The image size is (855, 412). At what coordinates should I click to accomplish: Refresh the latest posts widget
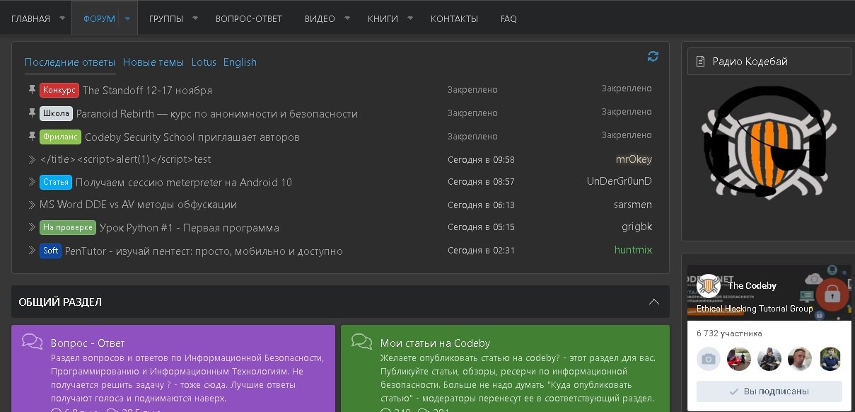click(x=653, y=57)
